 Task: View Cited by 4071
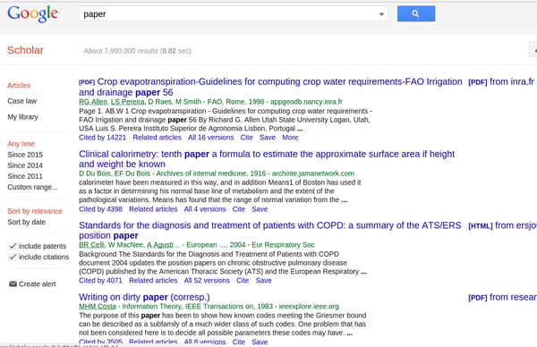100,280
